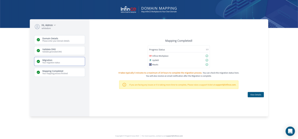The height and width of the screenshot is (139, 298).
Task: Select the Domain Details step
Action: pyautogui.click(x=59, y=40)
